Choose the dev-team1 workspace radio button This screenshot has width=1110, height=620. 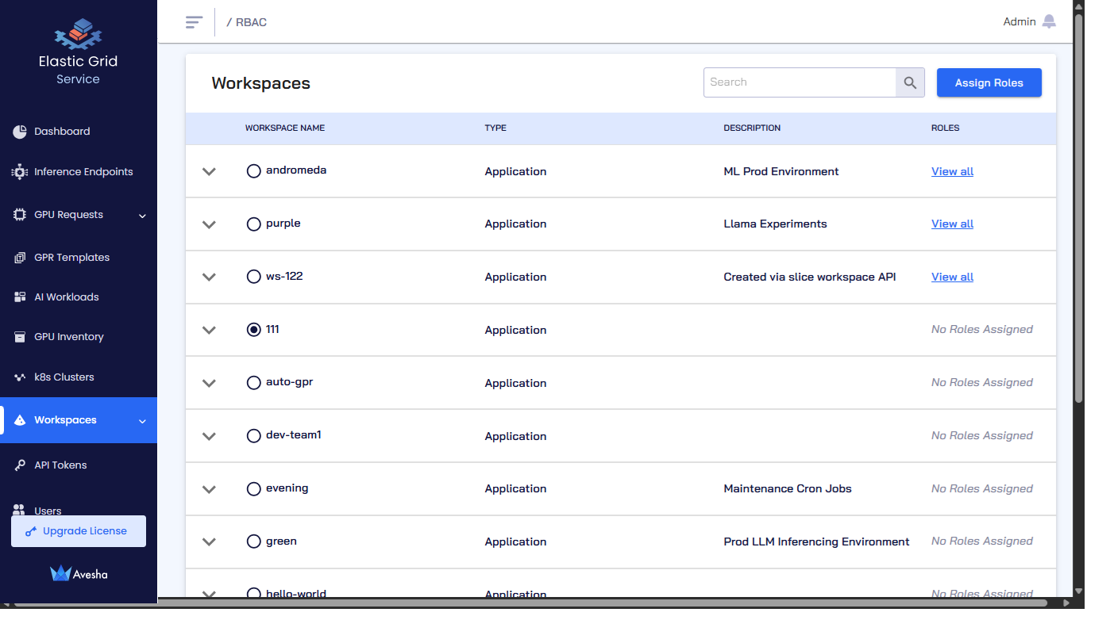click(x=253, y=436)
